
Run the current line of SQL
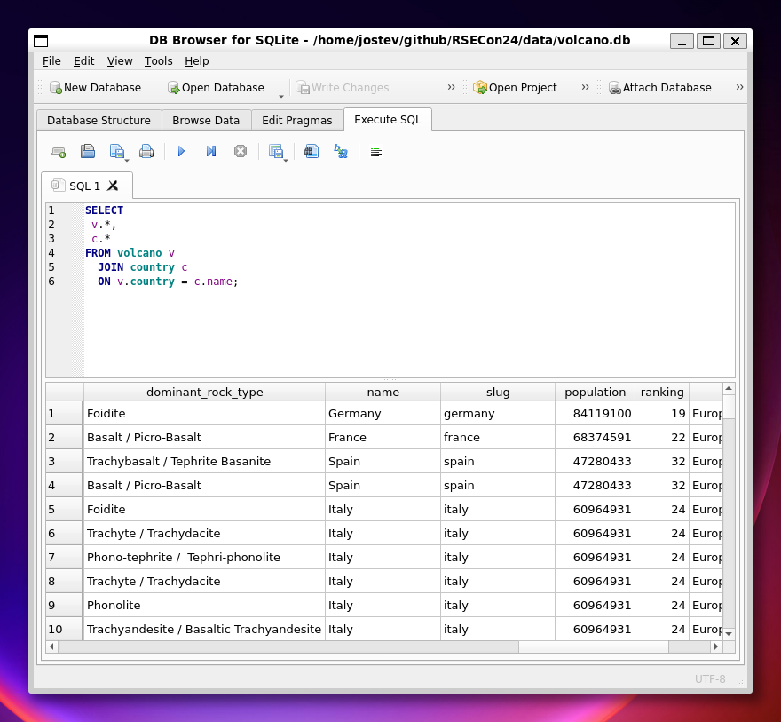coord(211,152)
